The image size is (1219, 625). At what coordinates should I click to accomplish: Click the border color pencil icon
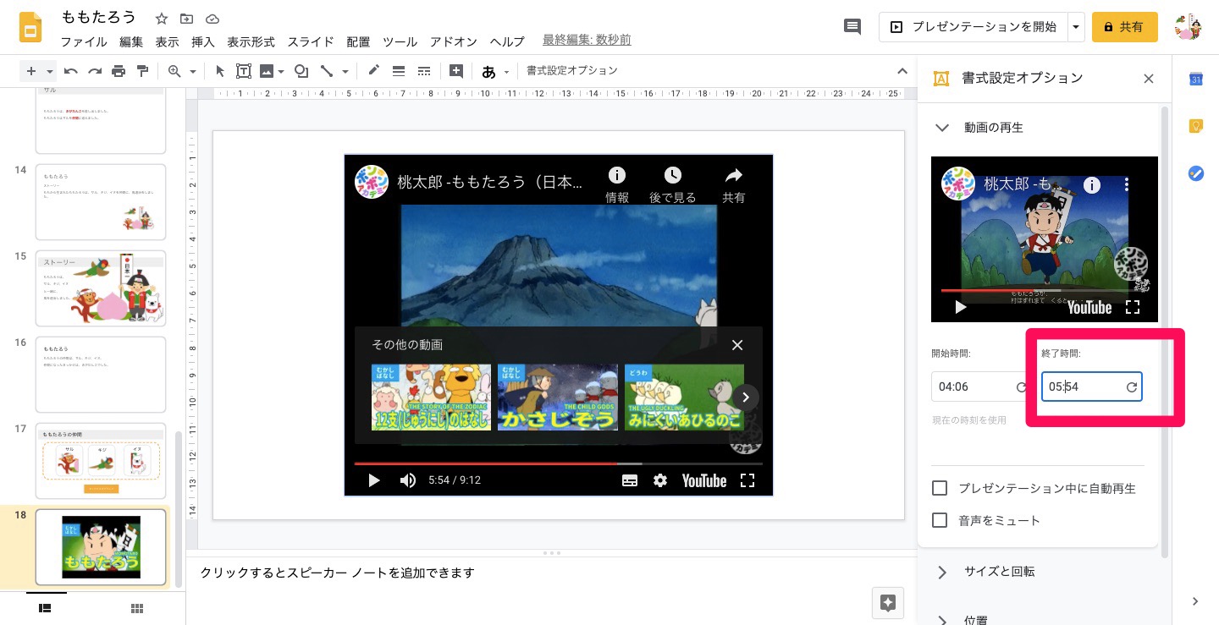tap(373, 71)
